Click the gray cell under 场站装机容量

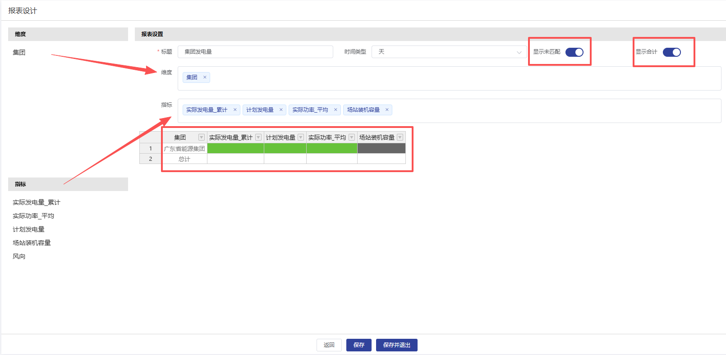pyautogui.click(x=381, y=148)
